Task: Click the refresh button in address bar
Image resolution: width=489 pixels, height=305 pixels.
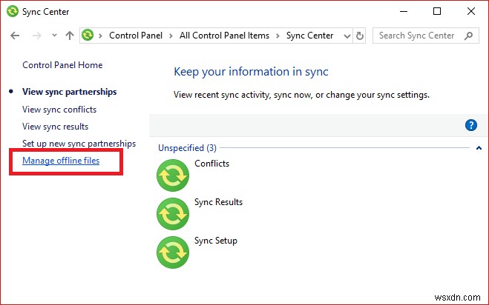Action: coord(360,36)
